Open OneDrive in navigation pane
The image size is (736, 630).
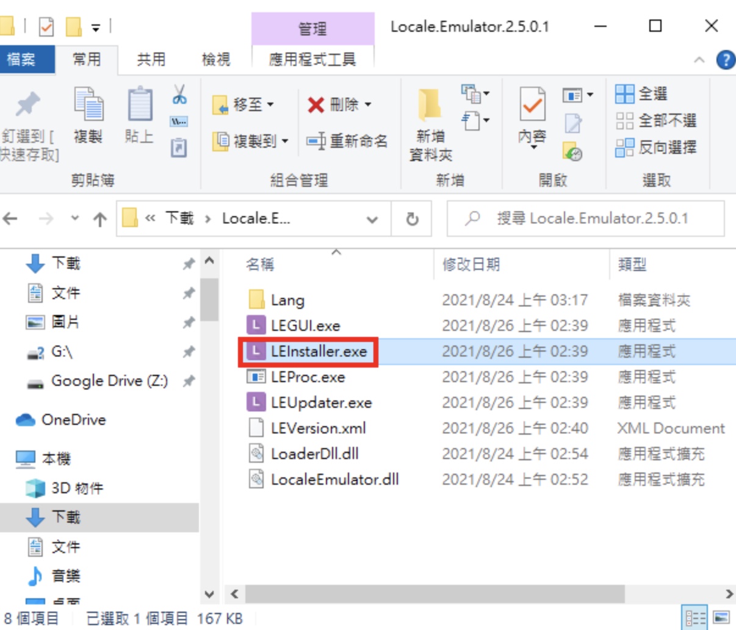point(73,420)
